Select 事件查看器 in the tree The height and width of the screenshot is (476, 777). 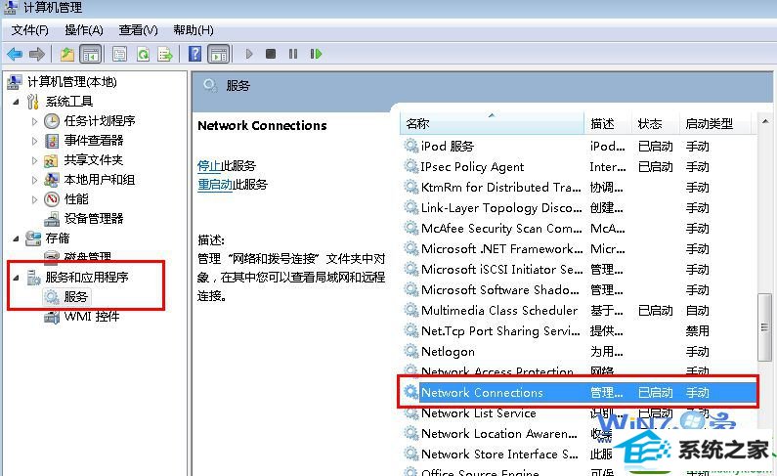93,141
